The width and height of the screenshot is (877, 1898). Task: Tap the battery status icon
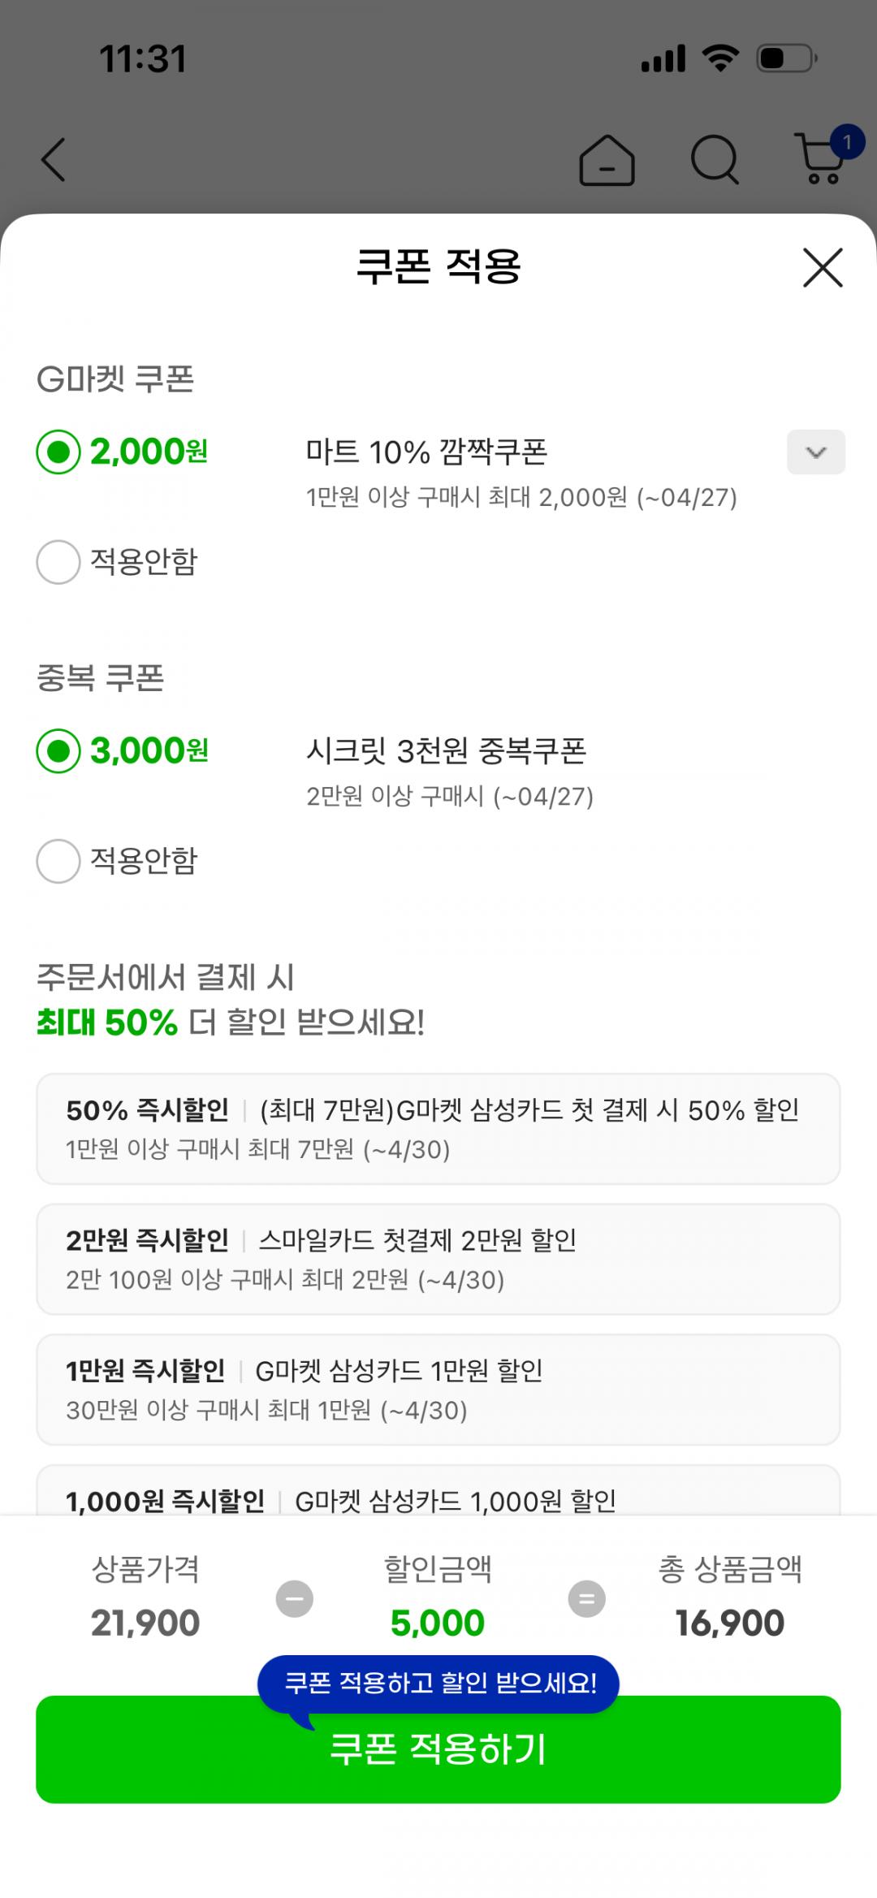click(x=786, y=58)
